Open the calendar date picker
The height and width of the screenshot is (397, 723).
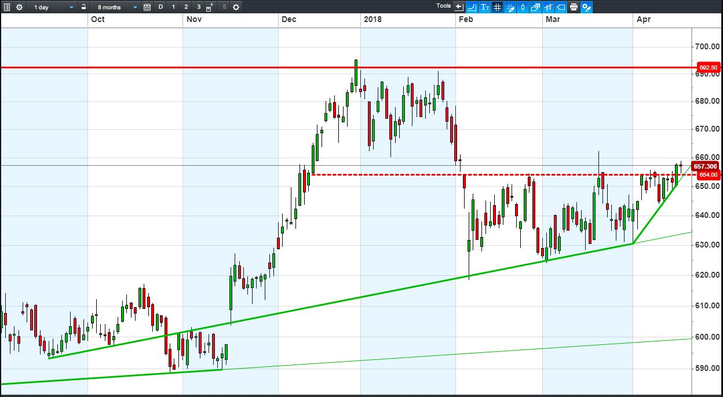click(147, 7)
